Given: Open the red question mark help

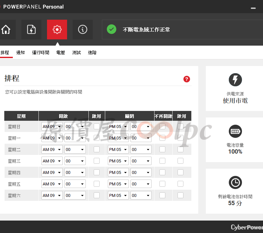Looking at the screenshot, I should [x=187, y=79].
